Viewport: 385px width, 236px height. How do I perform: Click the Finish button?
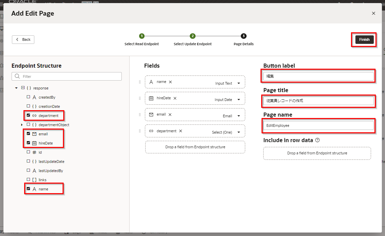tap(364, 39)
